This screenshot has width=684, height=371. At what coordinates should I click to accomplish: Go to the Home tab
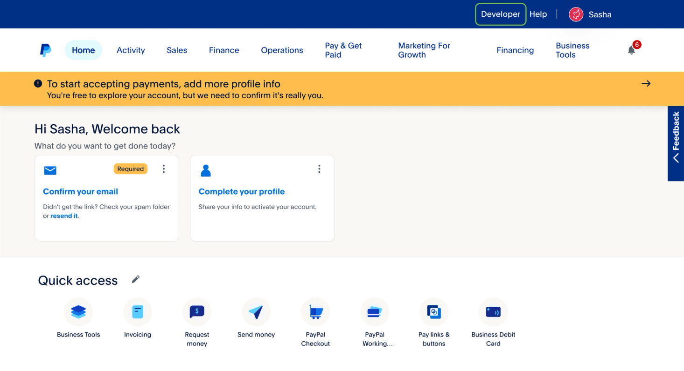pyautogui.click(x=84, y=50)
